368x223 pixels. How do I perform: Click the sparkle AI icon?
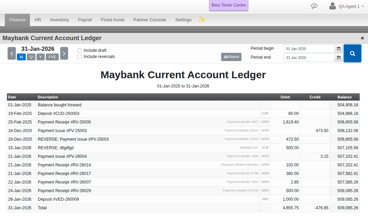[202, 20]
